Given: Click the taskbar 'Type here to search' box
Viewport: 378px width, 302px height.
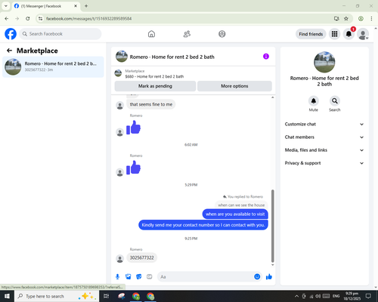Looking at the screenshot, I should [56, 296].
